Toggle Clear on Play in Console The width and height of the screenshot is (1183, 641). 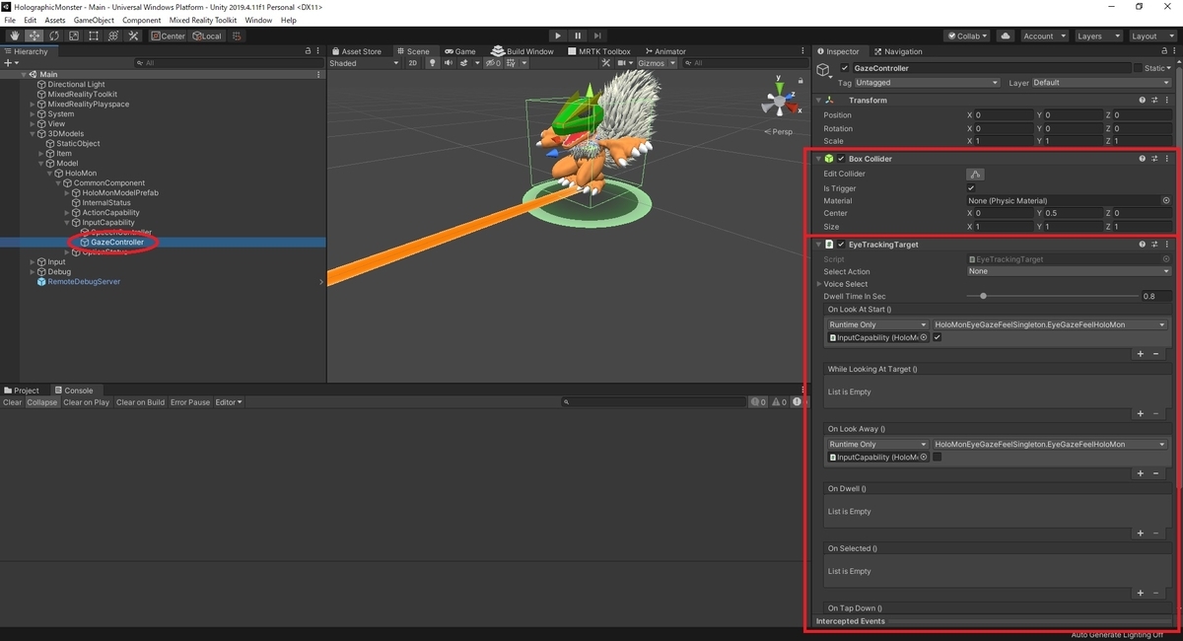[x=87, y=402]
